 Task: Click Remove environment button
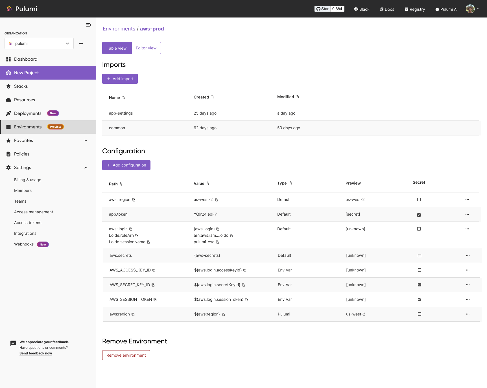126,355
